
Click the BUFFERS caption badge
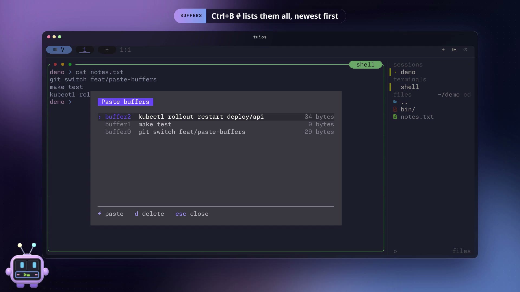point(191,16)
